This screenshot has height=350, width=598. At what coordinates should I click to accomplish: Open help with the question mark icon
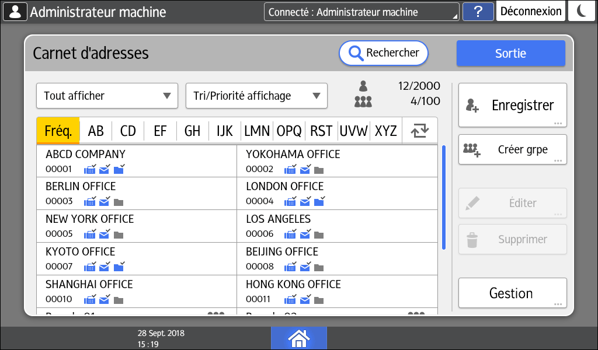coord(478,12)
